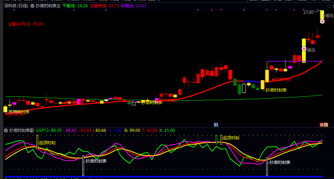Select the 启爆线: 22.67 value
334x179 pixels.
(134, 6)
